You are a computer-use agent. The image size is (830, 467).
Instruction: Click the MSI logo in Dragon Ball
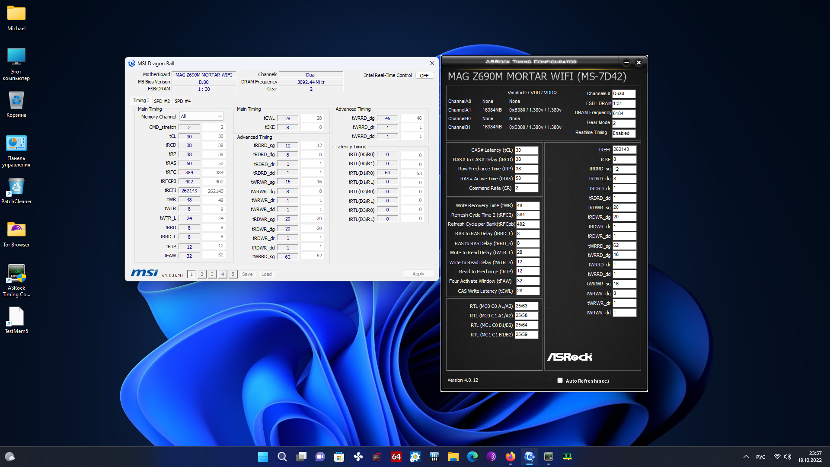(144, 273)
